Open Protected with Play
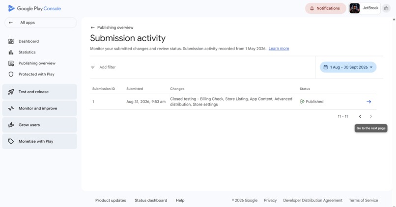 click(36, 74)
